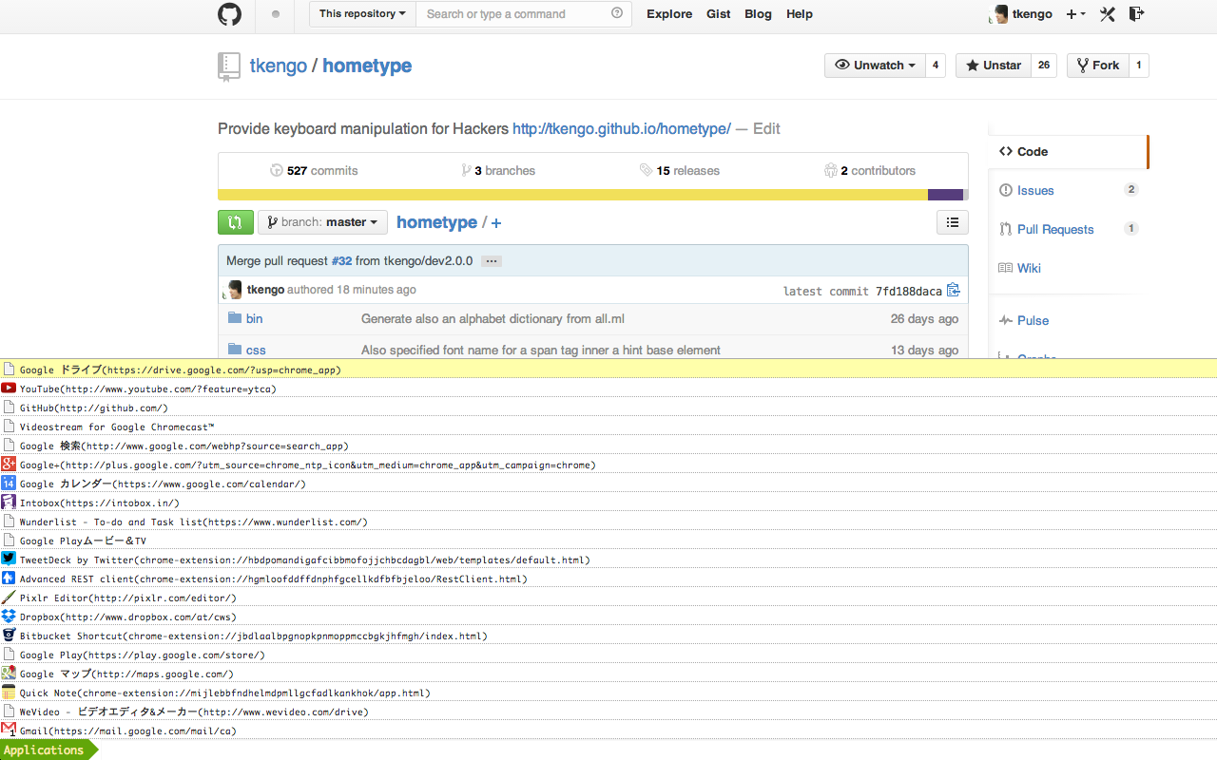Click the YouTube icon in applications list
Screen dimensions: 1217x760
(9, 388)
